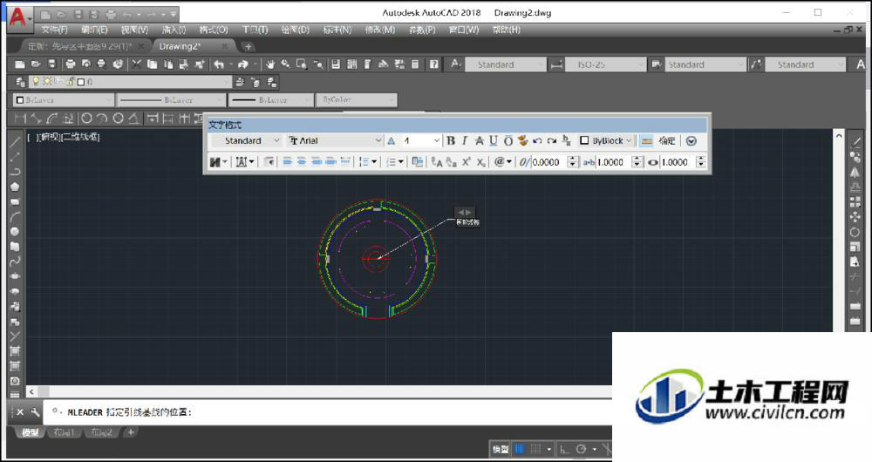Click the Uppercase conversion icon
The height and width of the screenshot is (462, 872).
437,162
